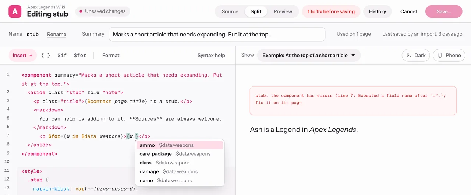This screenshot has width=471, height=195.
Task: Choose ammo autocomplete suggestion
Action: coord(180,145)
